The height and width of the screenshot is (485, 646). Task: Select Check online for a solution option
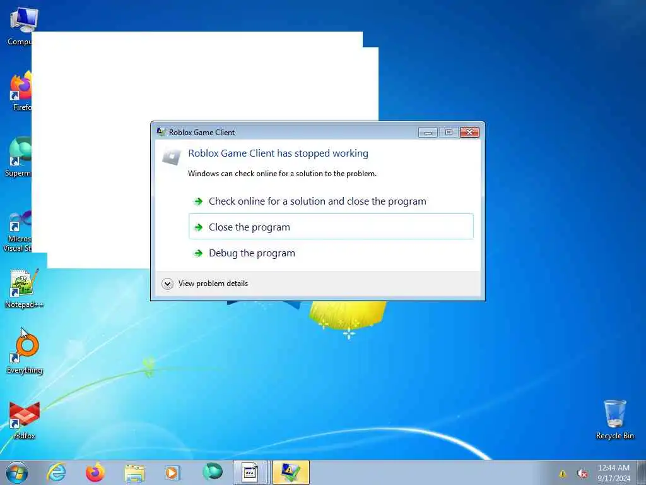click(331, 201)
